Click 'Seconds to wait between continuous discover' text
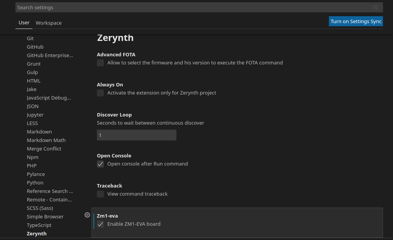This screenshot has height=240, width=393. point(151,123)
